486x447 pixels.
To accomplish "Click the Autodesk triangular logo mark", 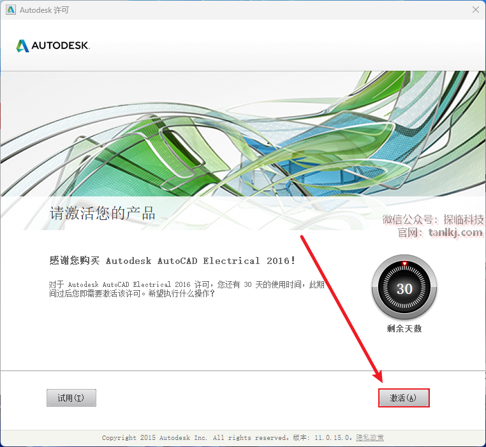I will (x=22, y=45).
